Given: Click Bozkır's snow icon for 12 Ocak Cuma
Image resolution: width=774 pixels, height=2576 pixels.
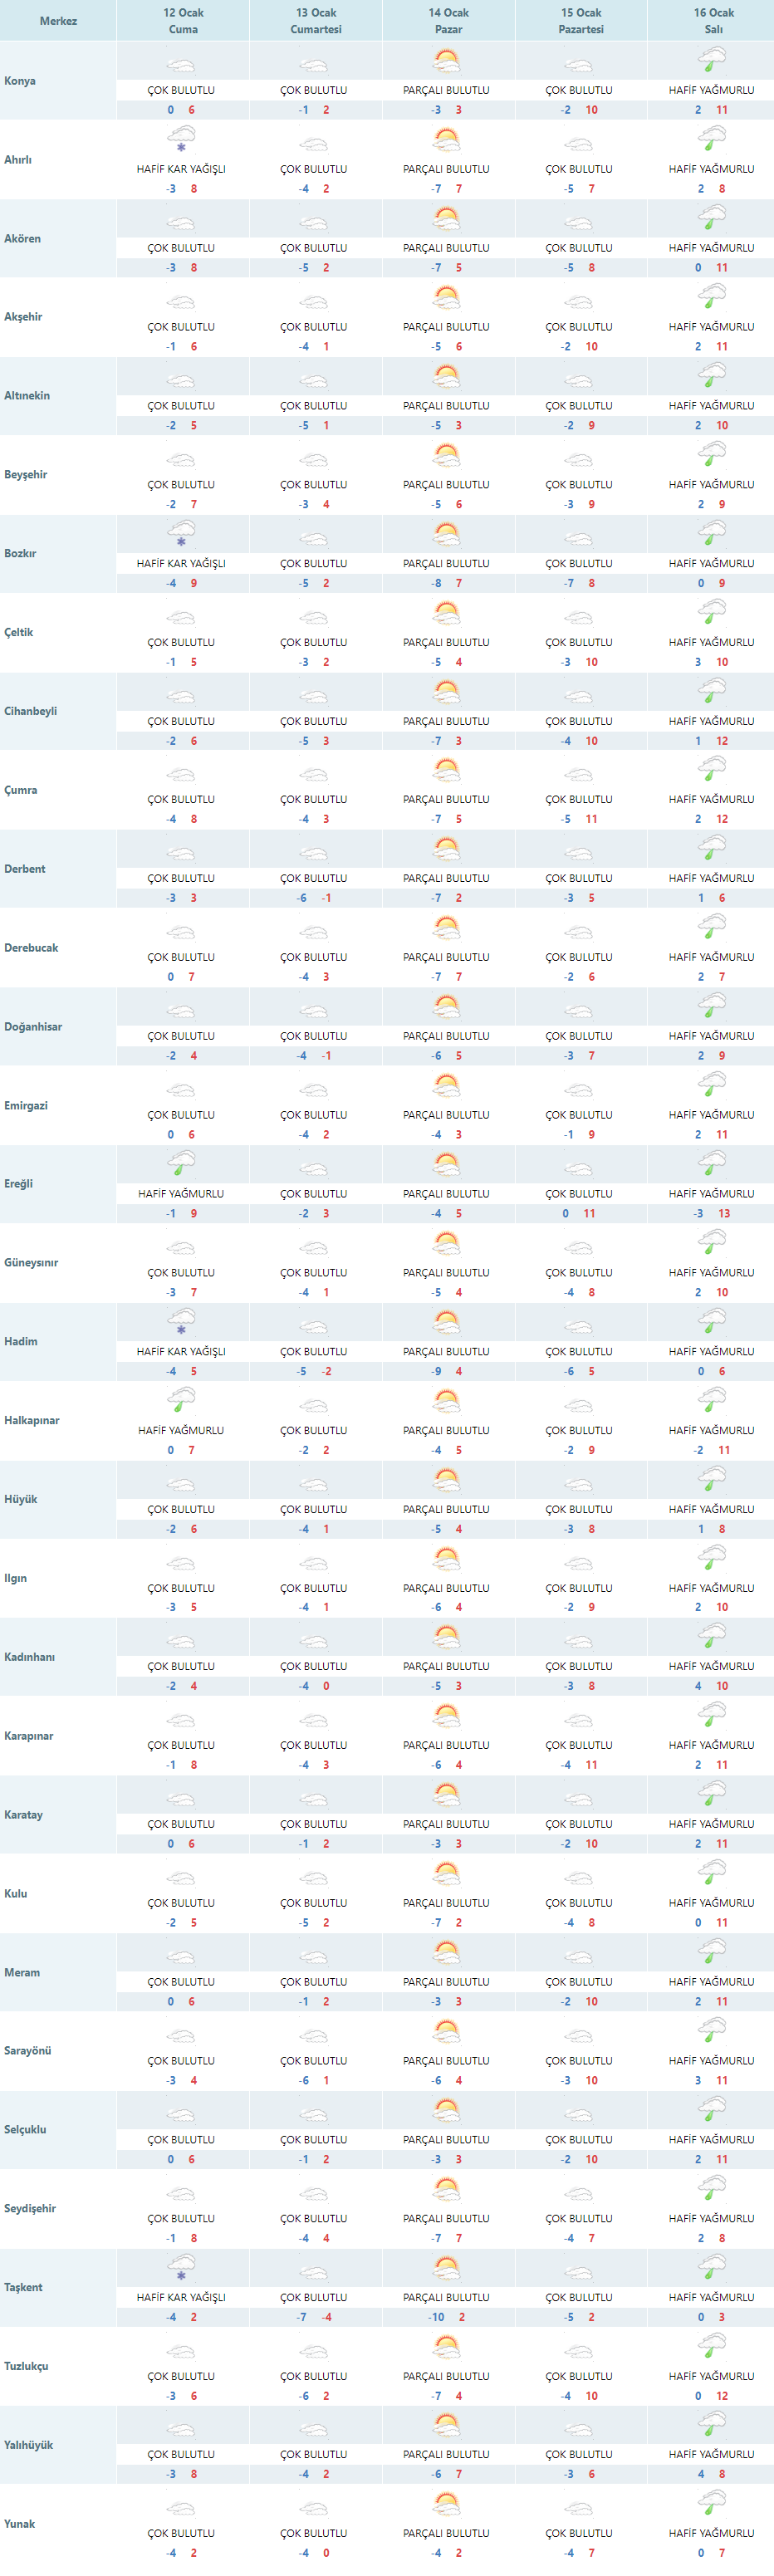Looking at the screenshot, I should [181, 534].
